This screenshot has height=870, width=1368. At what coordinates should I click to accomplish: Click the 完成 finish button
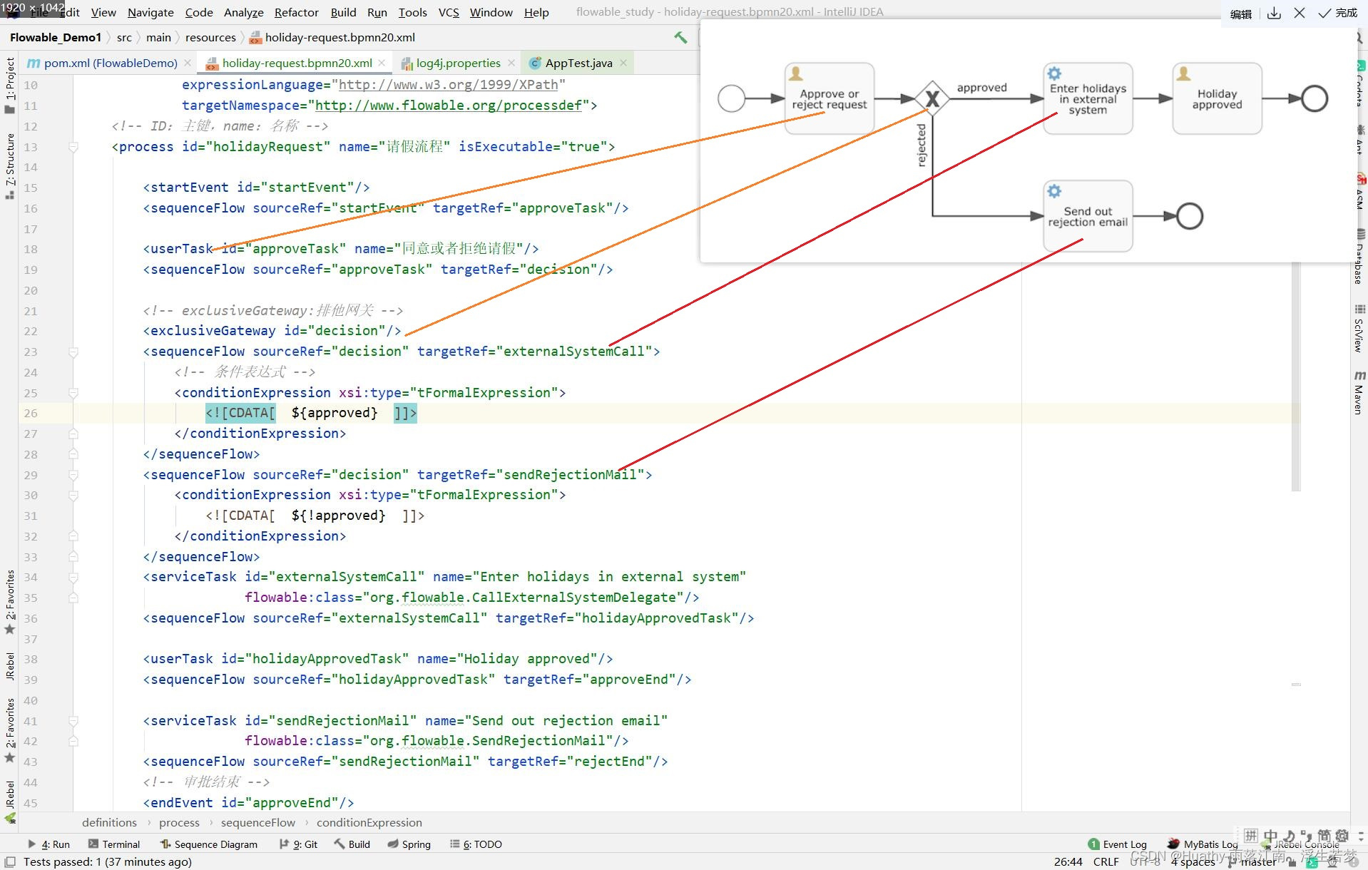coord(1338,13)
